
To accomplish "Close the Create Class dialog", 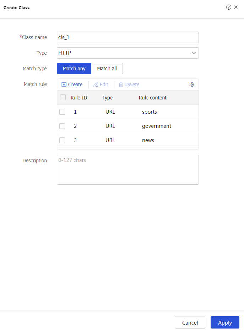I will coord(236,7).
